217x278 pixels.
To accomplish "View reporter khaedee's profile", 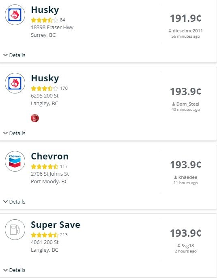I will point(188,177).
